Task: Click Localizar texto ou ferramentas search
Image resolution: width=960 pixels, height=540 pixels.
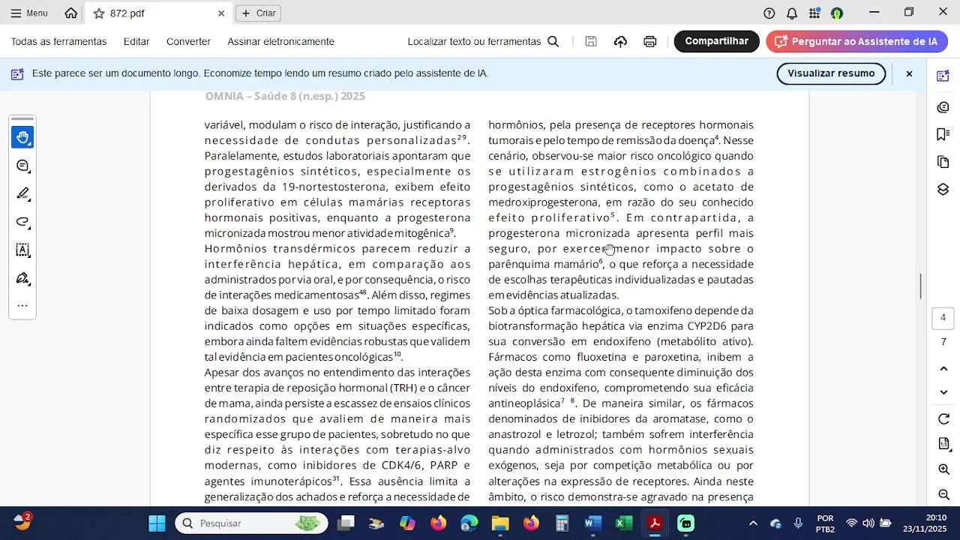Action: click(483, 41)
